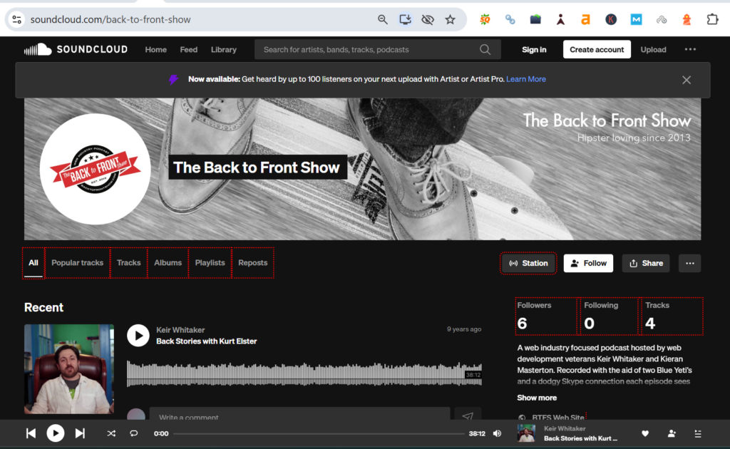Click the Back to Front Show profile avatar
730x449 pixels.
click(x=95, y=169)
